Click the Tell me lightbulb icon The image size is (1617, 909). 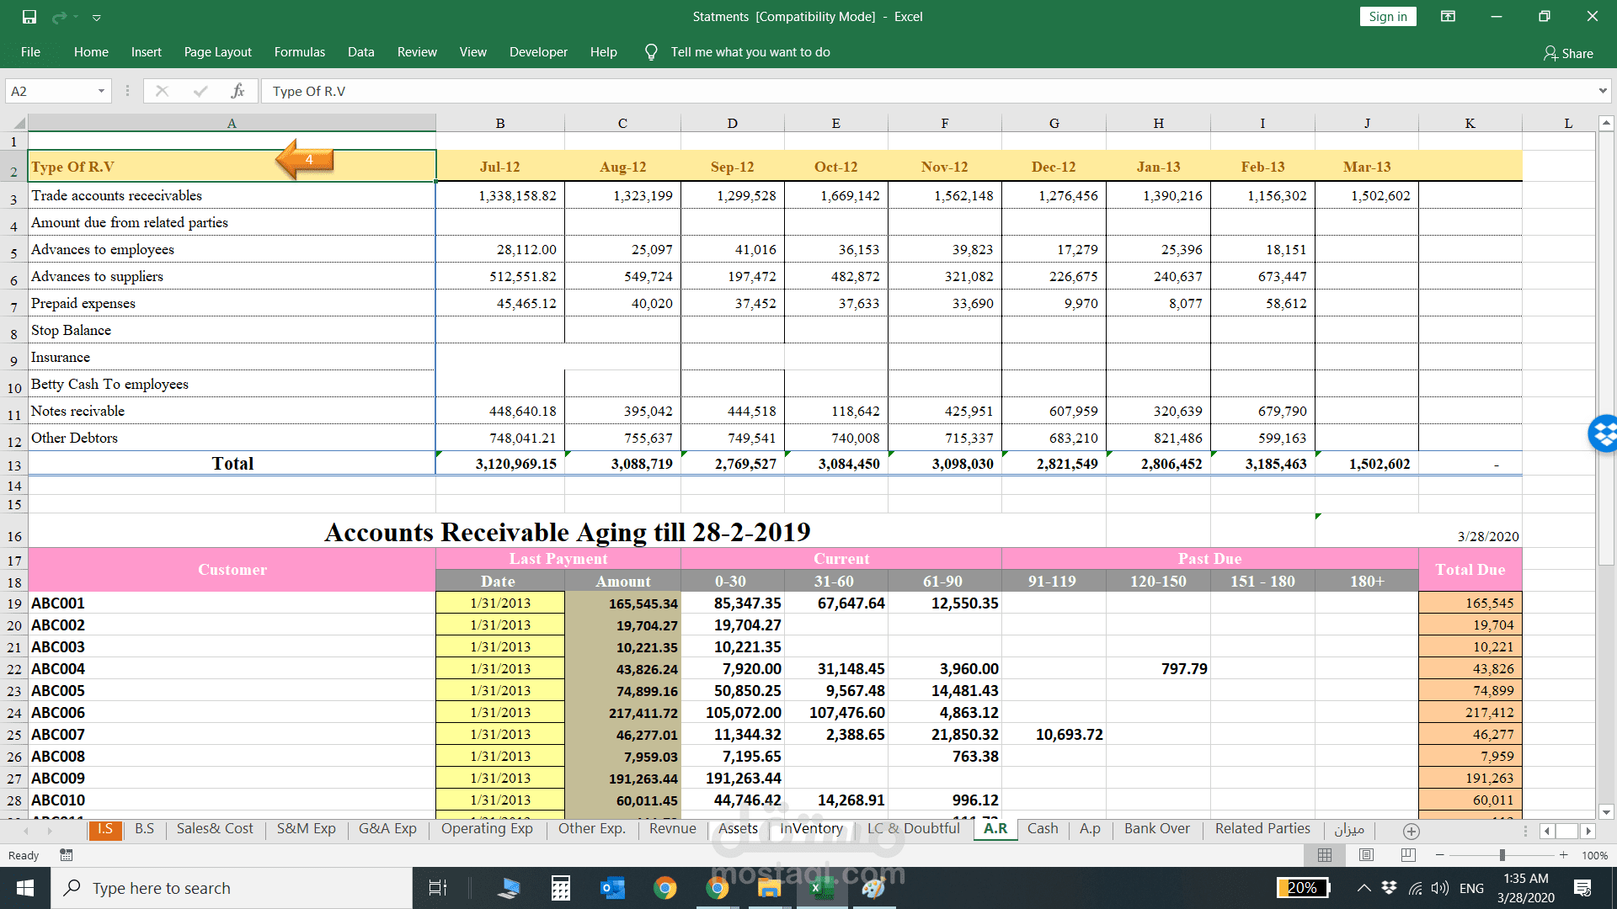(x=651, y=52)
